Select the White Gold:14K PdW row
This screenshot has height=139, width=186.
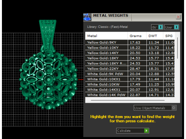[x=130, y=95]
